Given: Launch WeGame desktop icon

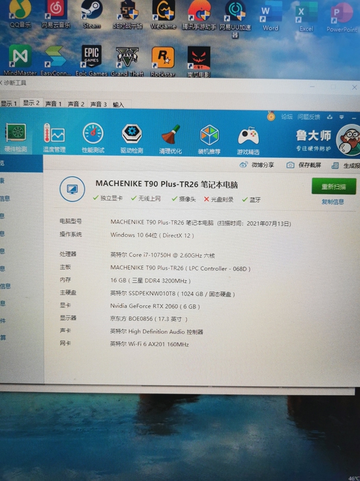Looking at the screenshot, I should 163,14.
